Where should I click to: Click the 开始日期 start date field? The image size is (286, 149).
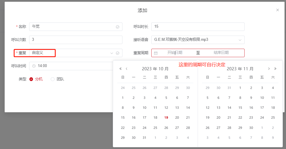(175, 53)
